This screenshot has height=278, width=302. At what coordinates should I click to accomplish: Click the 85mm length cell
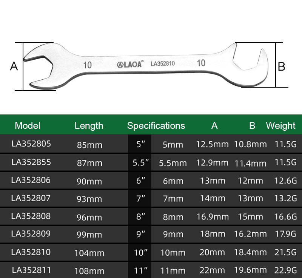89,145
